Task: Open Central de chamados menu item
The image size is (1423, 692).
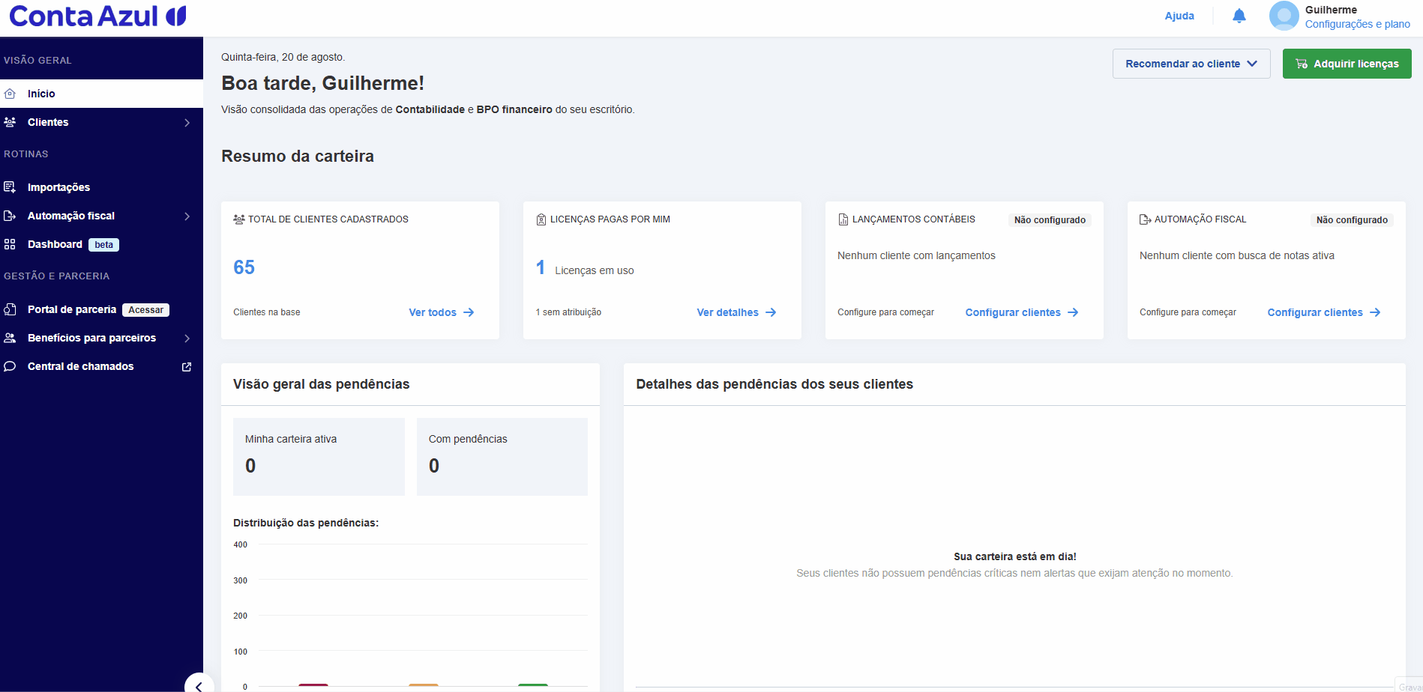Action: 101,366
